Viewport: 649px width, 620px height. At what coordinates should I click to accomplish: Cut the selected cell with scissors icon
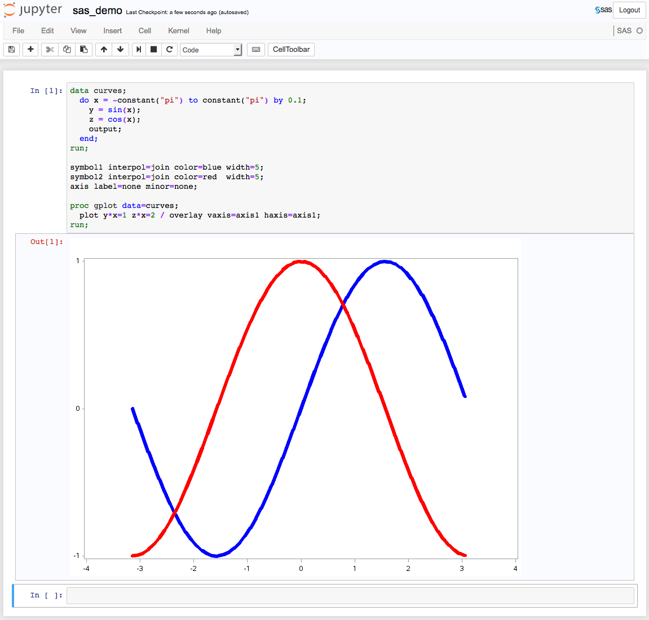click(50, 50)
